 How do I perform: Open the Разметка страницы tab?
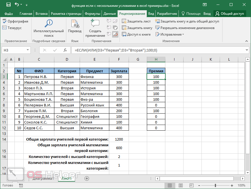(66, 14)
